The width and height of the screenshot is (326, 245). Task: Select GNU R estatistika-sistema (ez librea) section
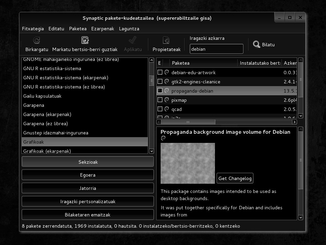(x=85, y=87)
